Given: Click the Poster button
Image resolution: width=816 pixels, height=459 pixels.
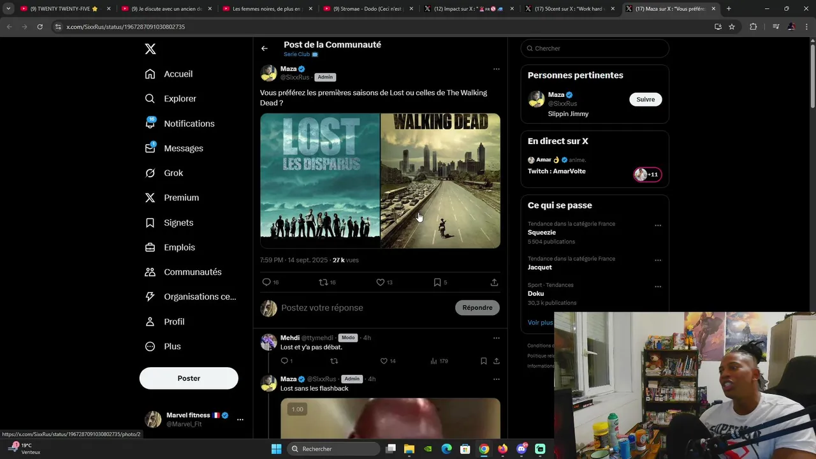Looking at the screenshot, I should pos(189,378).
